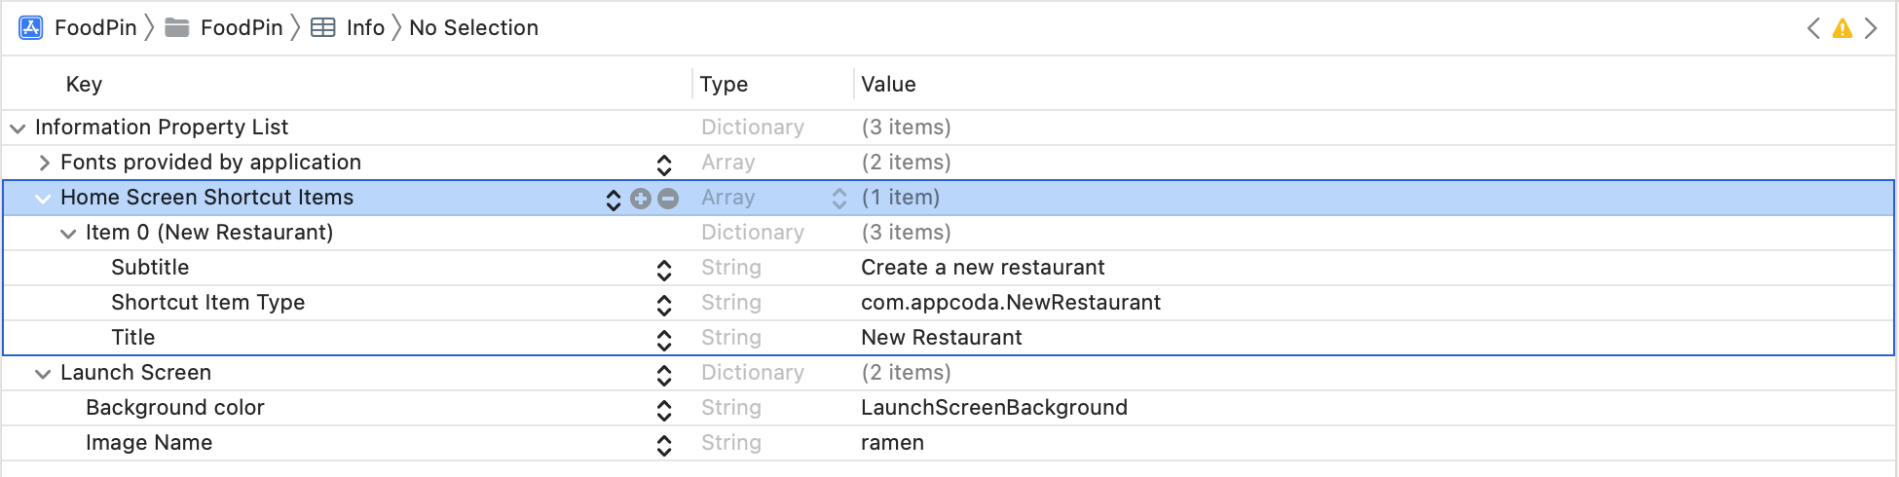
Task: Click the yellow warning triangle icon
Action: 1842,28
